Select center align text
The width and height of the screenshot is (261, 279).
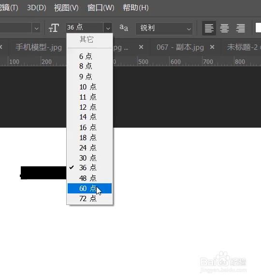[x=224, y=28]
